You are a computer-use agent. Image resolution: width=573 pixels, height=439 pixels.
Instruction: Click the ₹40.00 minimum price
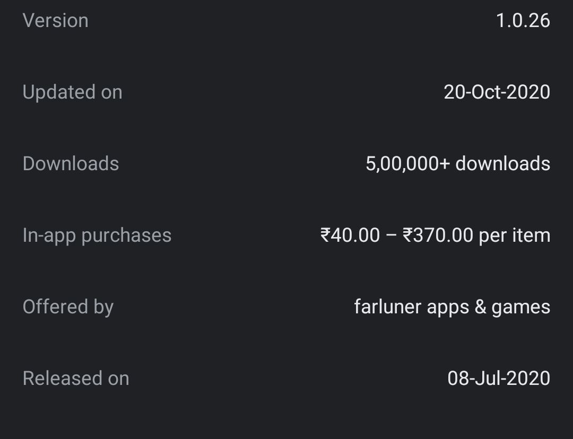350,235
